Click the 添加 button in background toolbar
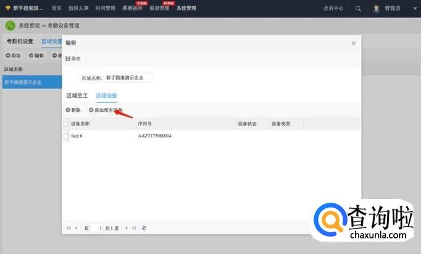Screen dimensions: 421x254 13,56
